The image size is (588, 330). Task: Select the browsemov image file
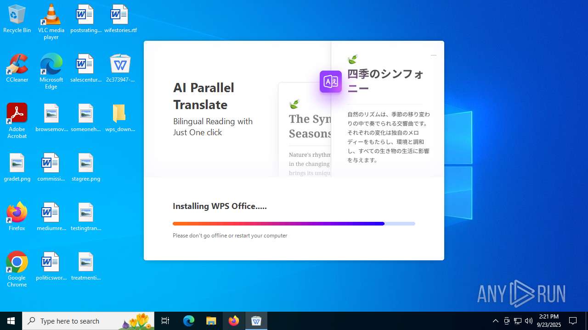pos(51,118)
